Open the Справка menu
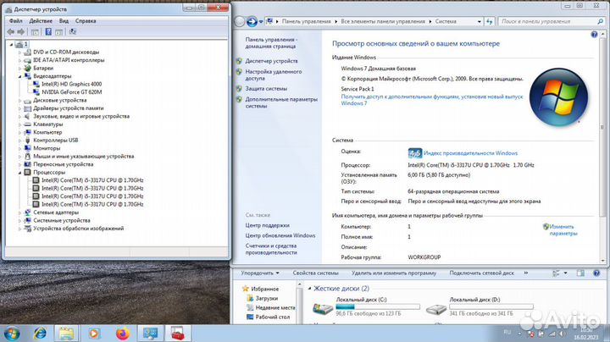 pyautogui.click(x=86, y=21)
